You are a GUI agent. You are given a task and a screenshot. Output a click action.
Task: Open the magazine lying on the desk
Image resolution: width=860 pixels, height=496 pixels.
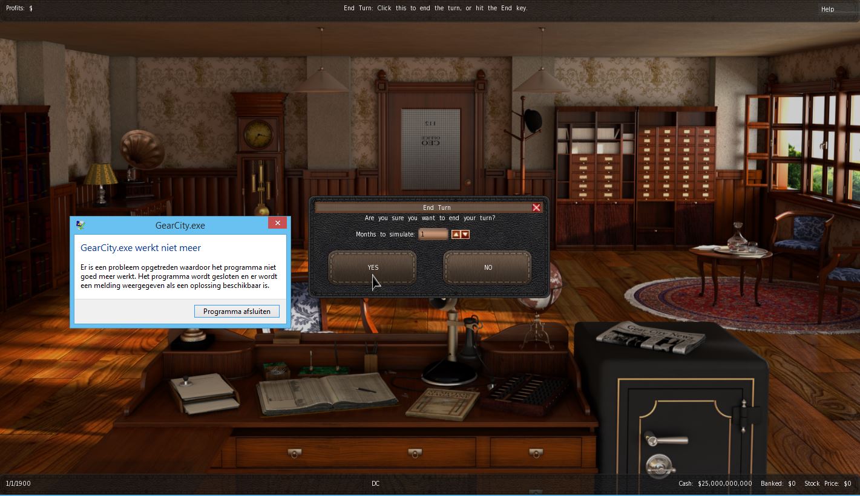click(442, 403)
